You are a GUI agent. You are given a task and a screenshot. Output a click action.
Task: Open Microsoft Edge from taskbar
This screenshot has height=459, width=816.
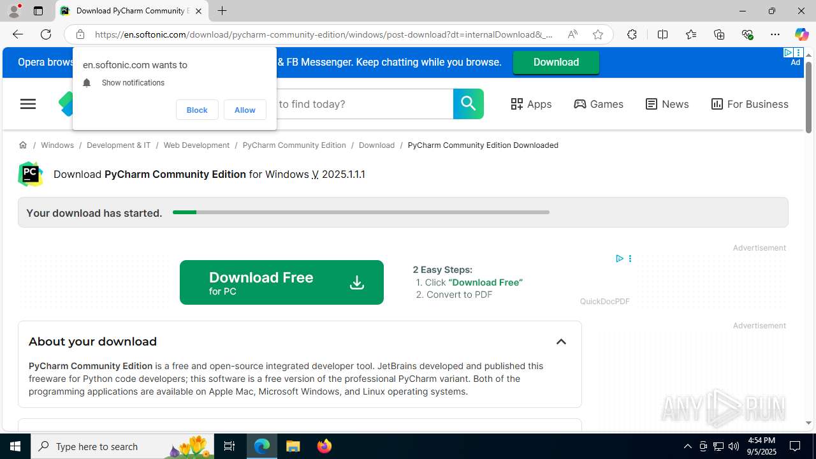coord(262,446)
